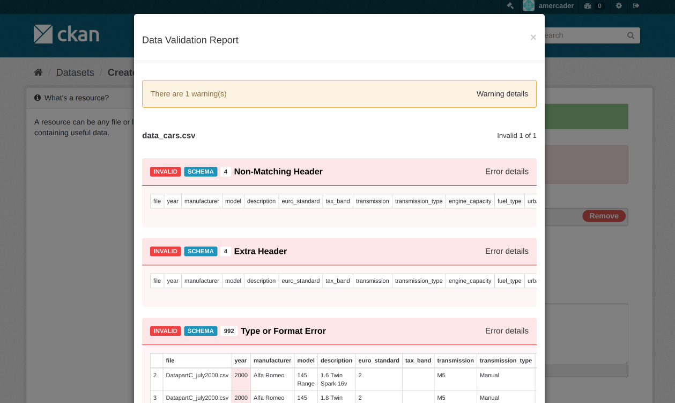Select manufacturer cell in Non-Matching Header table
The width and height of the screenshot is (675, 403).
(x=202, y=201)
